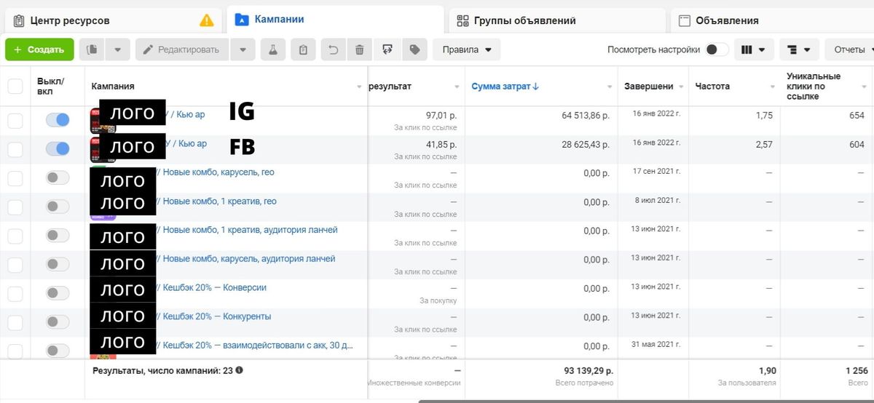Screen dimensions: 874x403
Task: Open the breakdown dropdown
Action: click(799, 49)
